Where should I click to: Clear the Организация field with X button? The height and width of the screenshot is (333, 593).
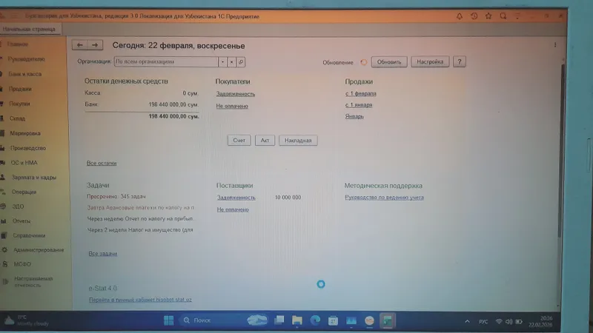tap(231, 62)
